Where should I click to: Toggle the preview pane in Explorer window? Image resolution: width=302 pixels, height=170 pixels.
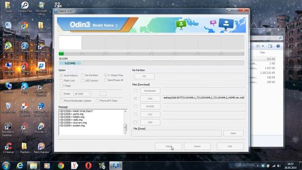point(270,46)
